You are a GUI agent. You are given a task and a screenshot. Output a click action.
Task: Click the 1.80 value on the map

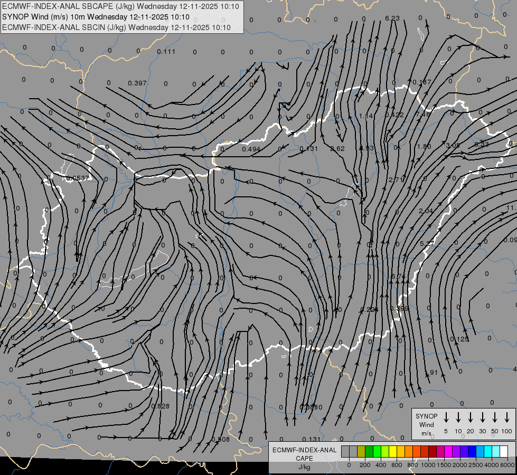[x=424, y=146]
